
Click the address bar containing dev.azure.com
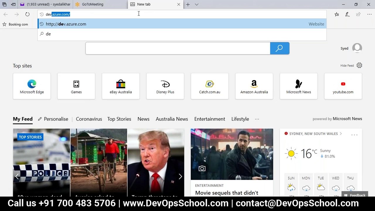pos(182,14)
